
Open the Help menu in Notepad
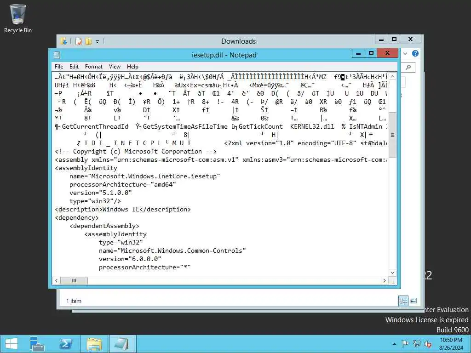coord(132,67)
